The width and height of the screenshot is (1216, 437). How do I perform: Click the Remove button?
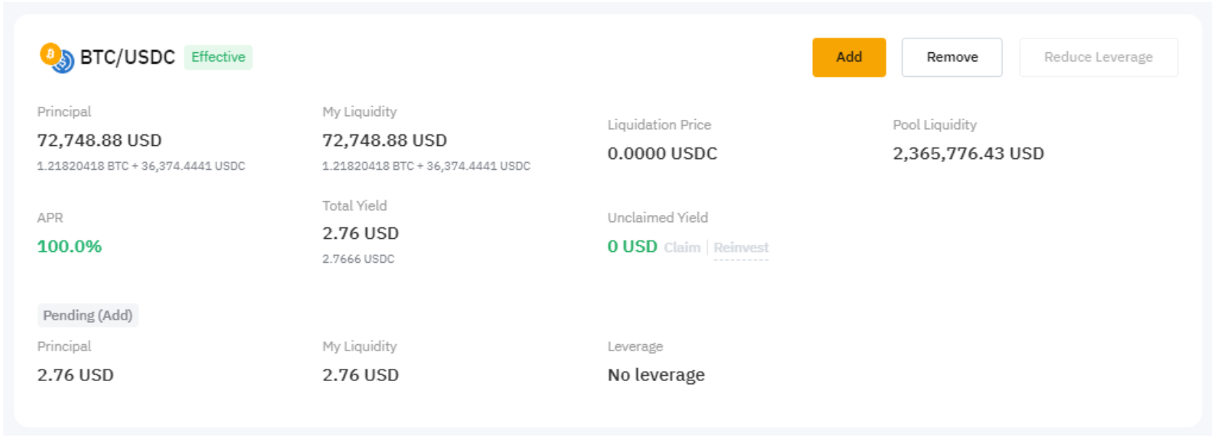tap(952, 57)
